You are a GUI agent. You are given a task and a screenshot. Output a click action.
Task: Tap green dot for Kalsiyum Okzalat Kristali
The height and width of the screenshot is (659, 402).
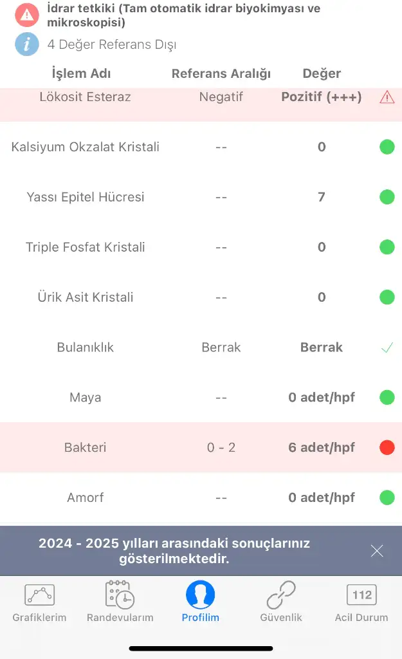click(x=387, y=147)
